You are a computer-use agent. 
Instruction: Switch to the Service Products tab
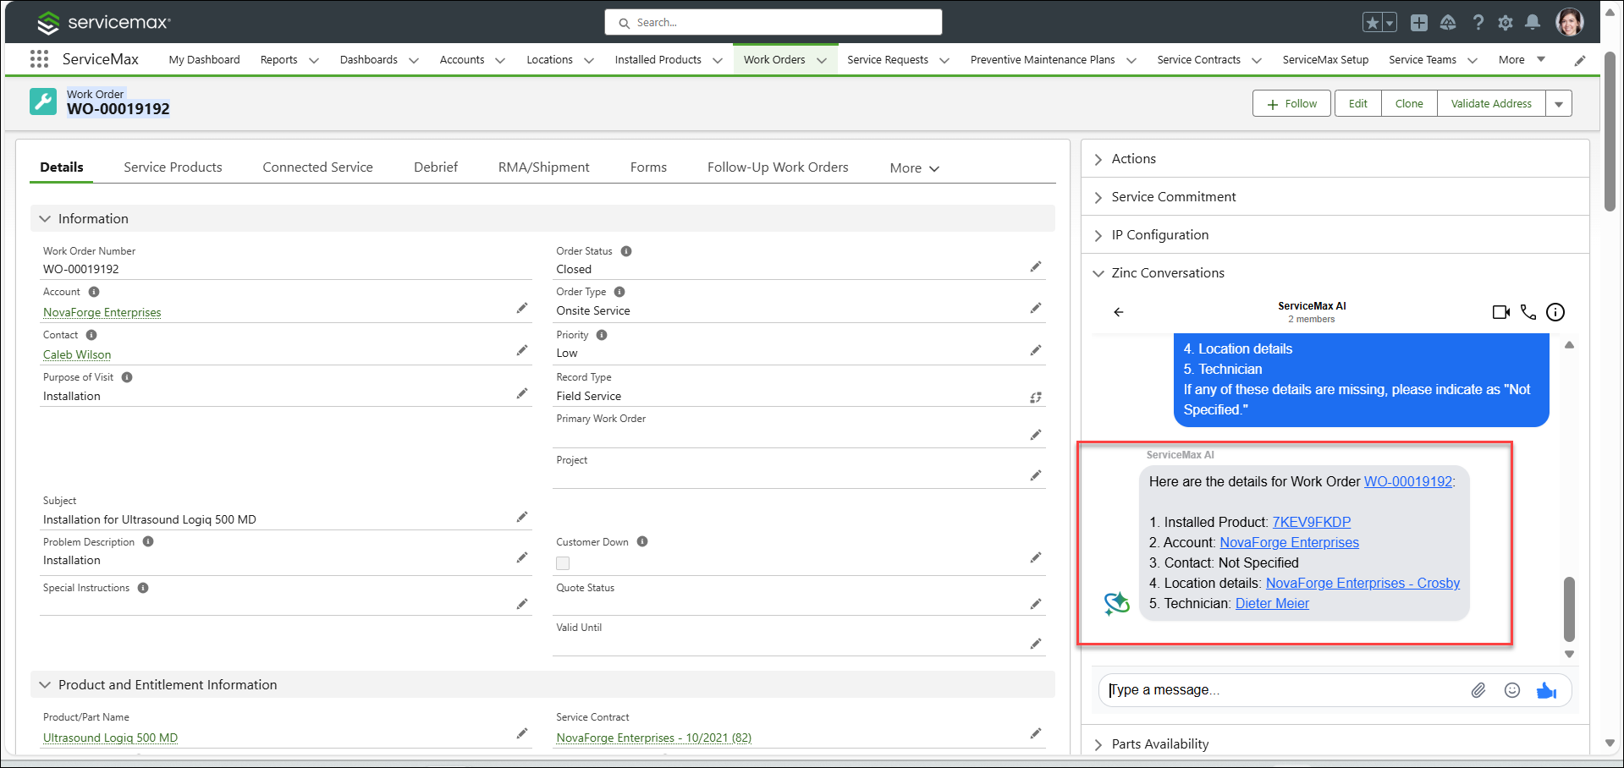[x=173, y=167]
